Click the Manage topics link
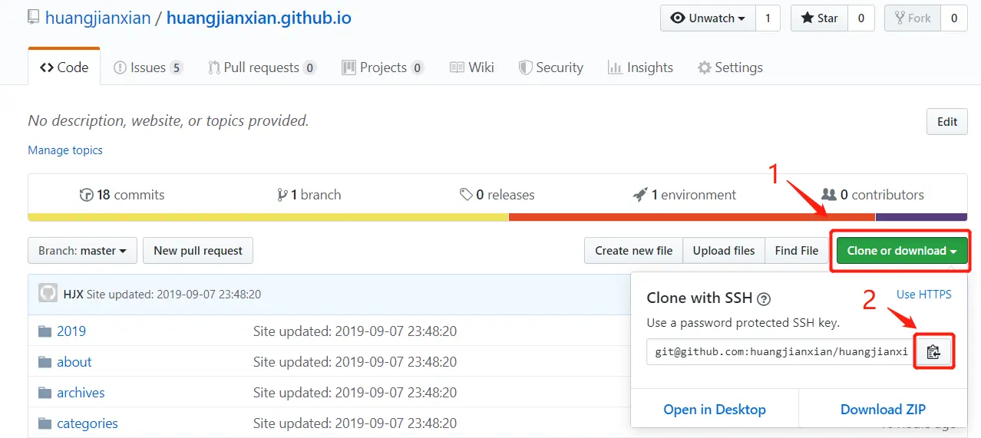Screen dimensions: 981x438 point(65,150)
